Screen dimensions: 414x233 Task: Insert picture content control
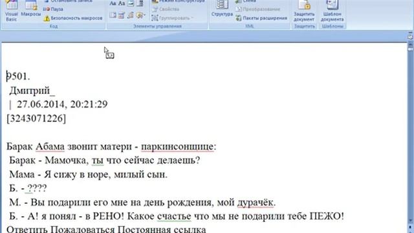point(131,3)
